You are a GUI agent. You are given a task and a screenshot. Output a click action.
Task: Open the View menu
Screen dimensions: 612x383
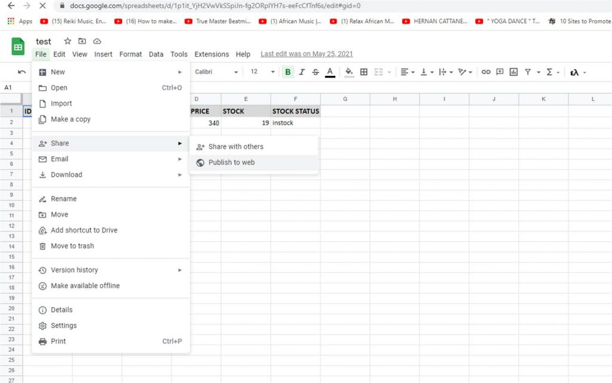tap(79, 54)
